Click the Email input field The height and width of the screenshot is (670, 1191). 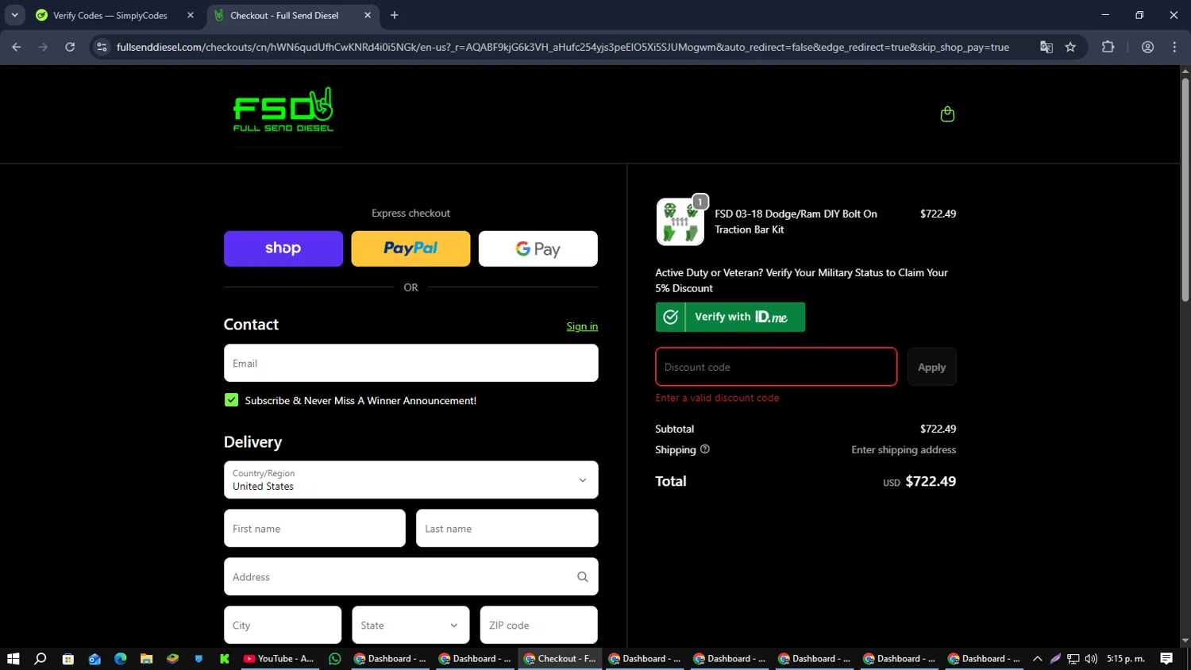tap(410, 363)
